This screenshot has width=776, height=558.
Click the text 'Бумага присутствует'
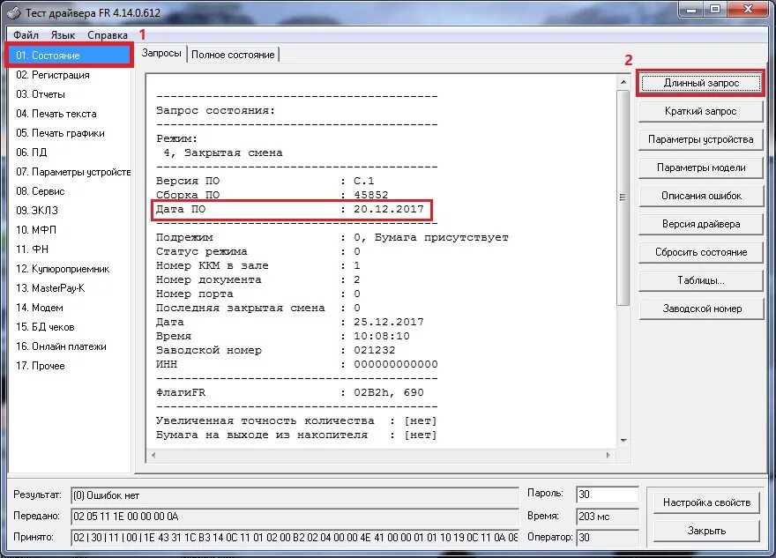click(442, 238)
